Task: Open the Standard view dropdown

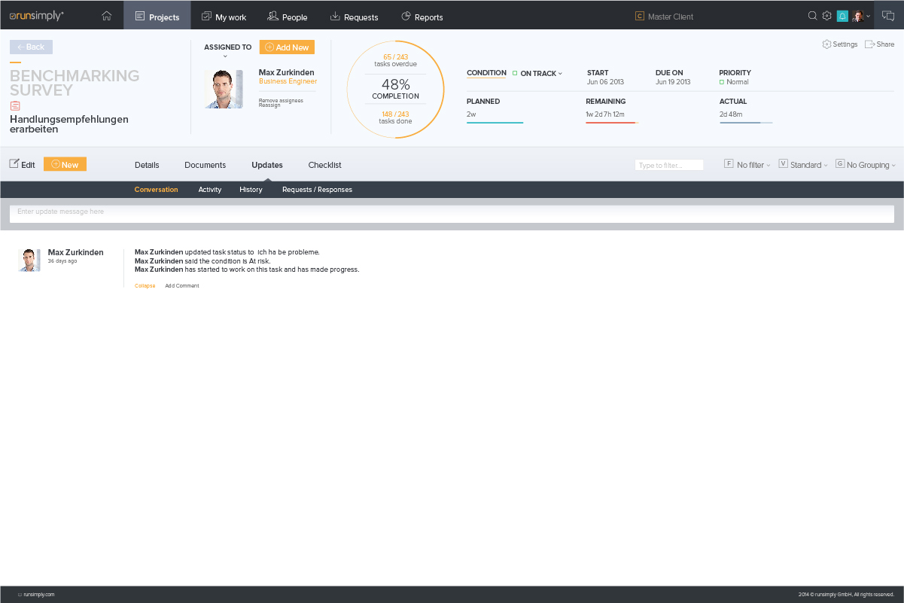Action: pyautogui.click(x=805, y=165)
